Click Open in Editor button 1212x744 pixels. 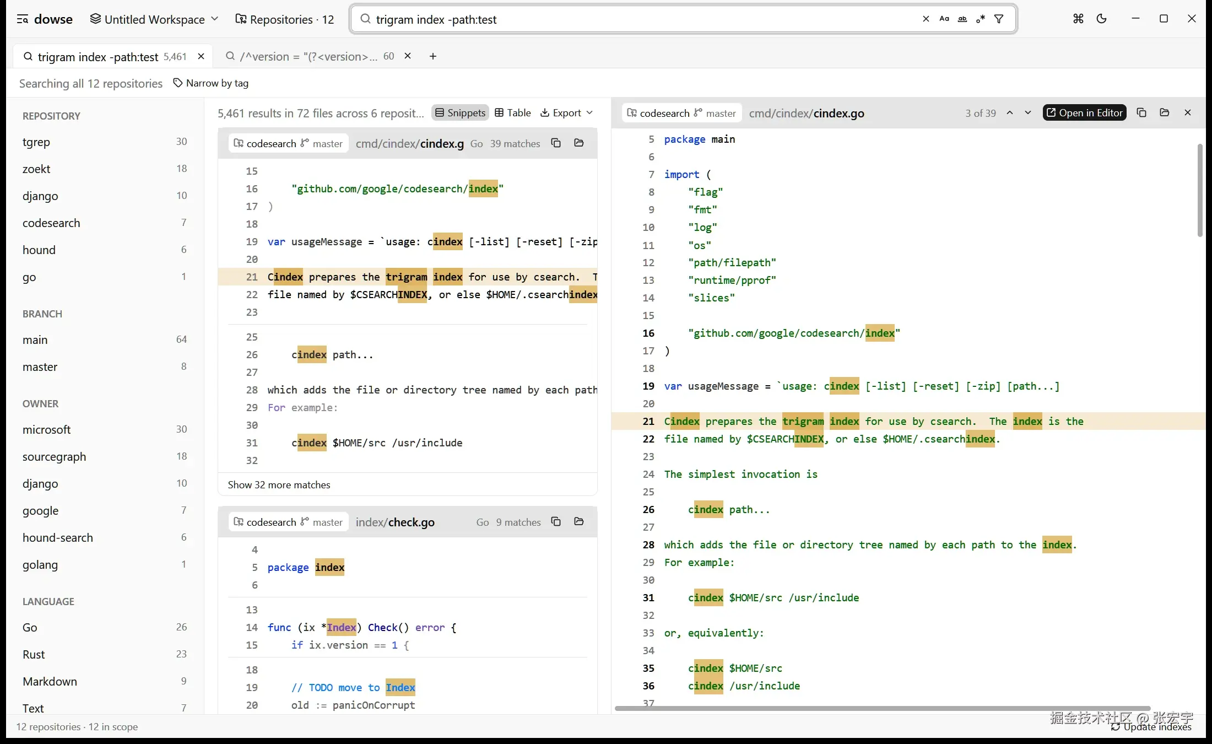tap(1085, 113)
